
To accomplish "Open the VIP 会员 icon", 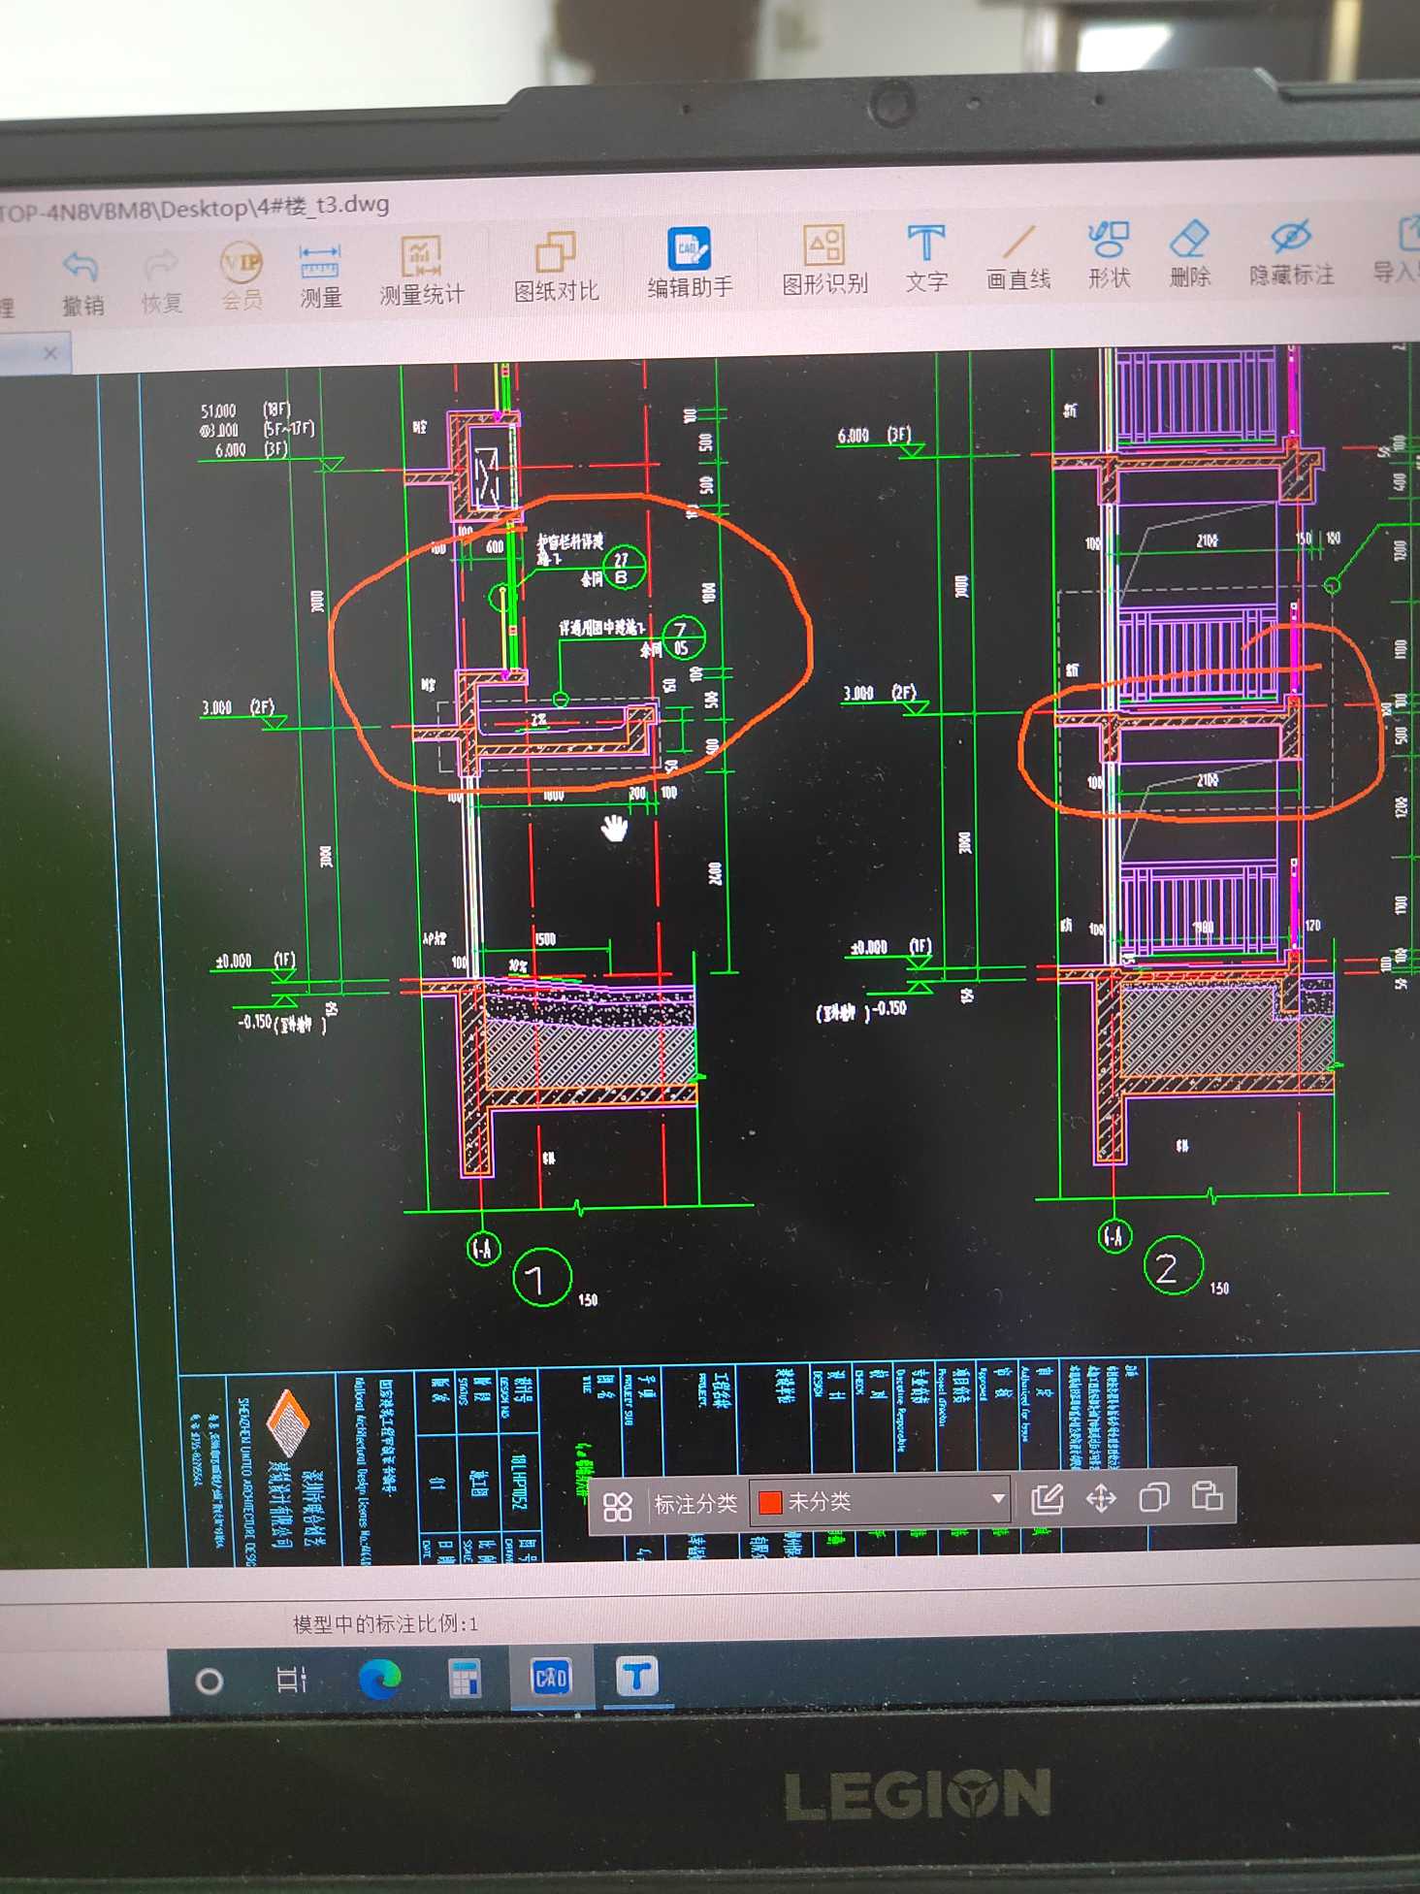I will click(242, 262).
